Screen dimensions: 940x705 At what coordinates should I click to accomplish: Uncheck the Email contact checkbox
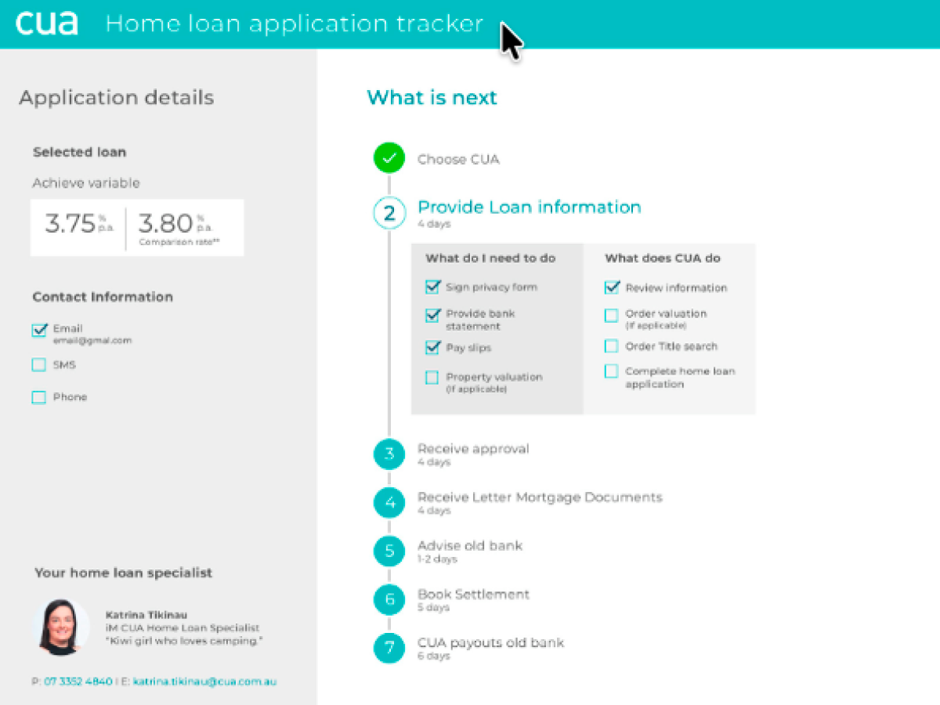click(x=39, y=330)
